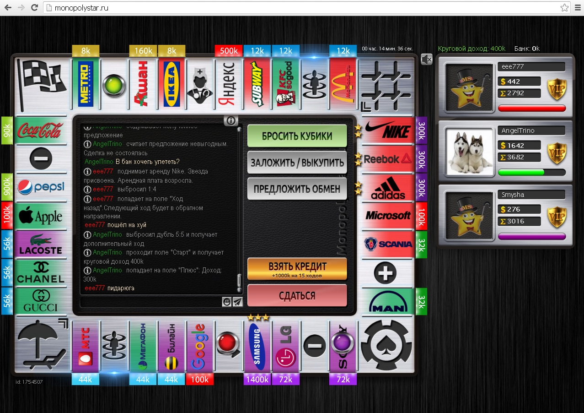
Task: Take a loan with ВЗЯТЬ КРЕДИТ
Action: [x=297, y=269]
